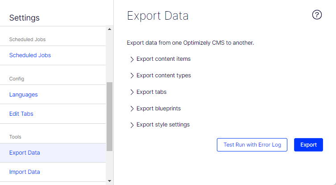This screenshot has width=336, height=185.
Task: Expand the Export content types section
Action: pos(163,75)
